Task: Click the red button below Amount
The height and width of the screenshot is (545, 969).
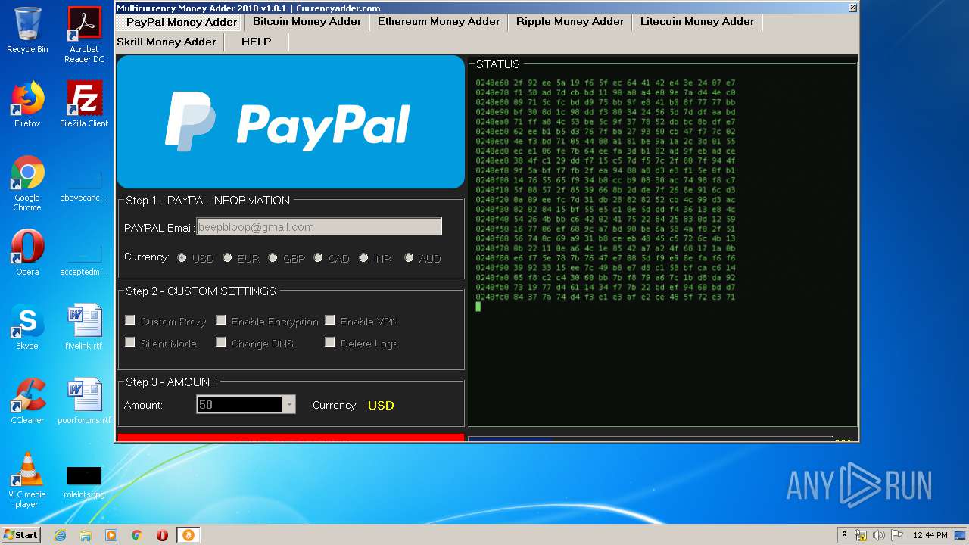Action: (x=291, y=438)
